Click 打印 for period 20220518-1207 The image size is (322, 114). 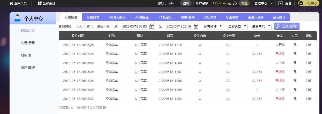click(309, 72)
